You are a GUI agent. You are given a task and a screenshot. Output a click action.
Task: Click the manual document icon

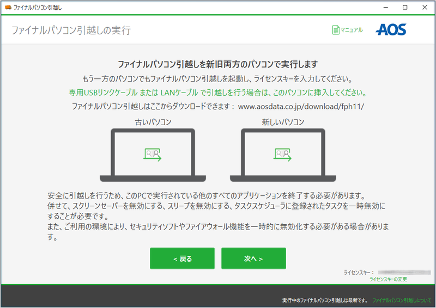336,30
